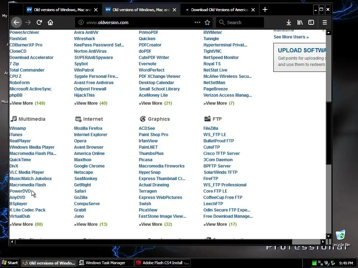
Task: Open the VLC Media Player link
Action: point(27,172)
